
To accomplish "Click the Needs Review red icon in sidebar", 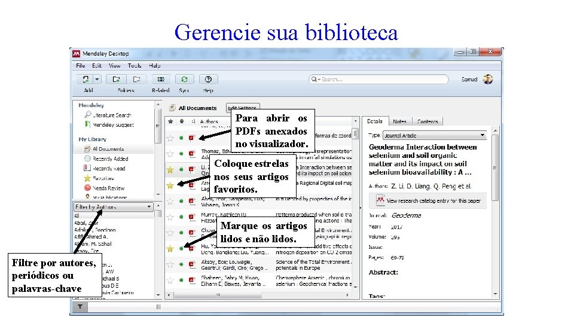I will coord(87,188).
